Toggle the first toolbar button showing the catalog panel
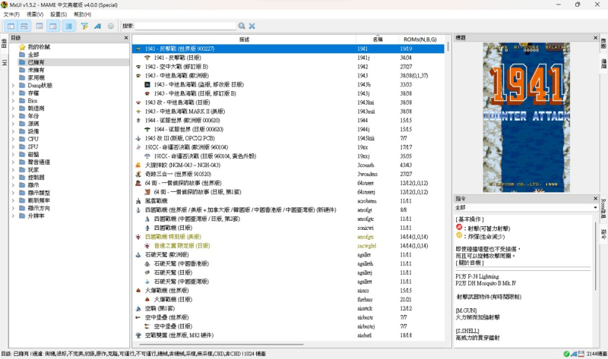608x359 pixels. click(11, 26)
